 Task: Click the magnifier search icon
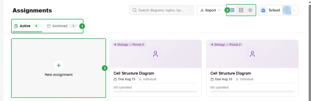tap(135, 10)
